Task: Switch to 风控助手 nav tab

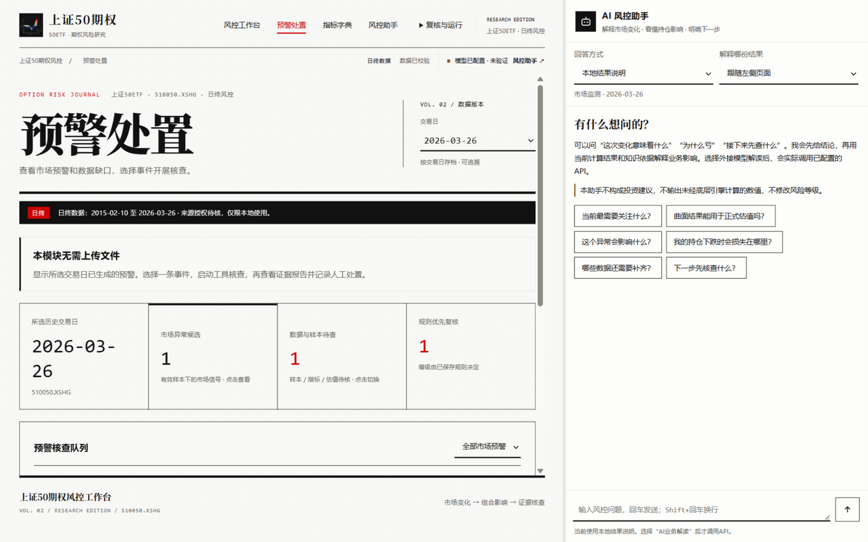Action: (383, 25)
